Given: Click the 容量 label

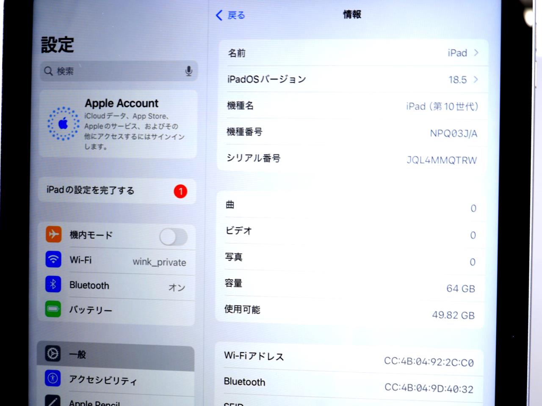Looking at the screenshot, I should point(233,283).
